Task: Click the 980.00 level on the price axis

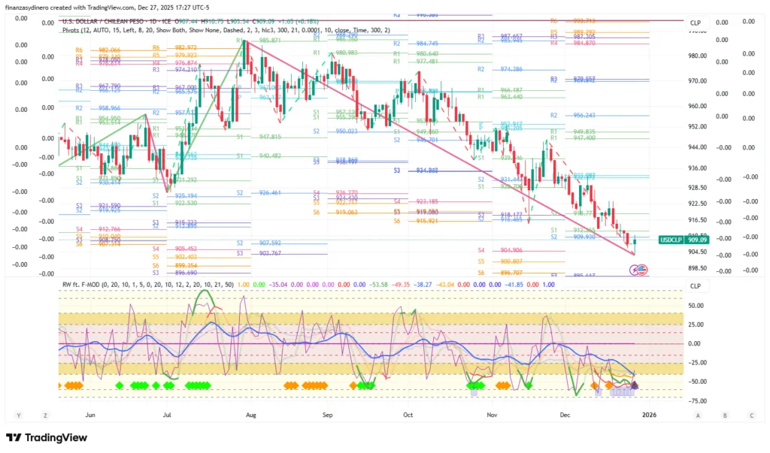Action: click(699, 56)
